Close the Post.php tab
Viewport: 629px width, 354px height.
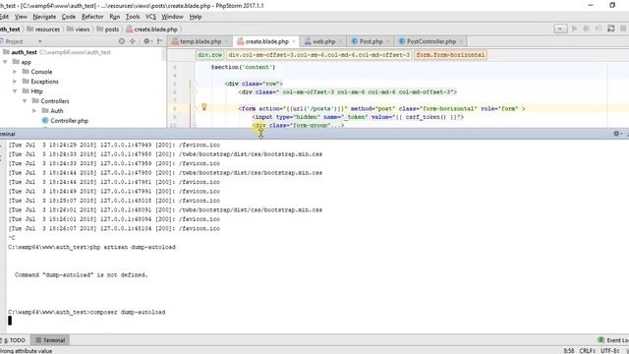[388, 41]
